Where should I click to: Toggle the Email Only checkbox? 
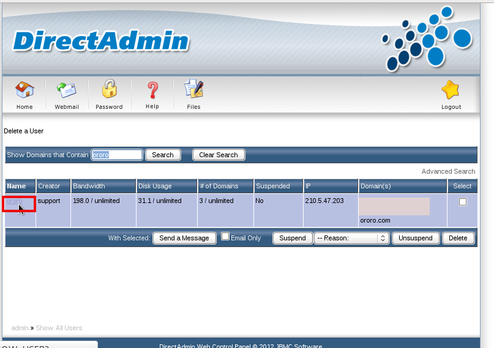point(225,236)
